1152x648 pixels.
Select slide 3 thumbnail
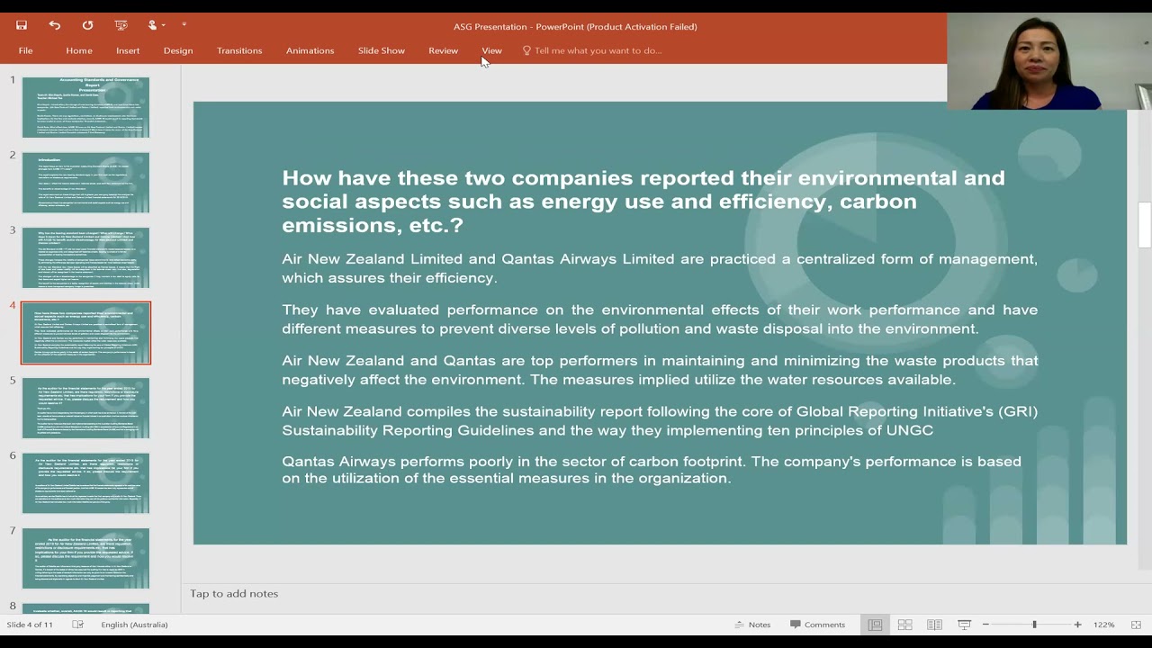coord(86,258)
